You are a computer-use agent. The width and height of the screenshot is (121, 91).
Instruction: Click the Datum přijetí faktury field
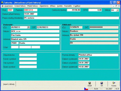31,14
